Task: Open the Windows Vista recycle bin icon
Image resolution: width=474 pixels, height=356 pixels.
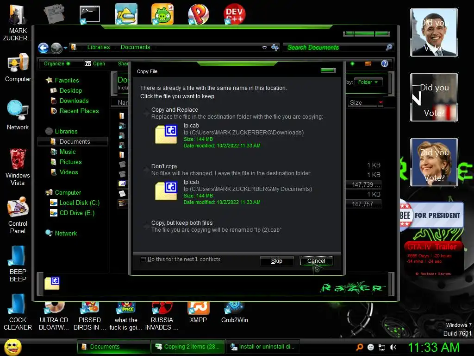Action: pos(18,167)
